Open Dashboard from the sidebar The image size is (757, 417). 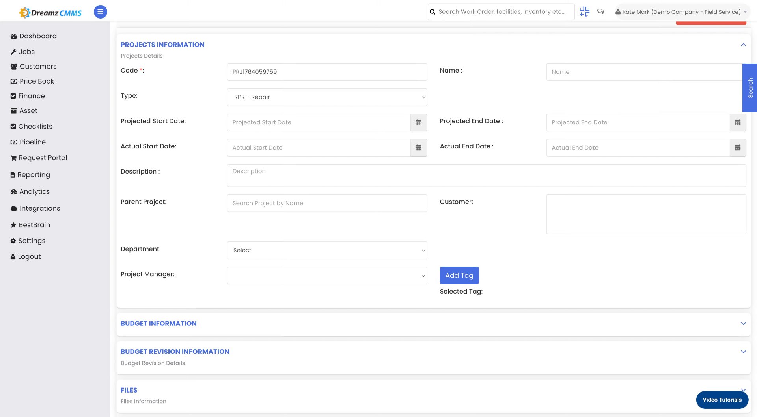34,36
